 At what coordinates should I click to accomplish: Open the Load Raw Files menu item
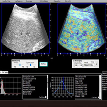pos(6,1)
